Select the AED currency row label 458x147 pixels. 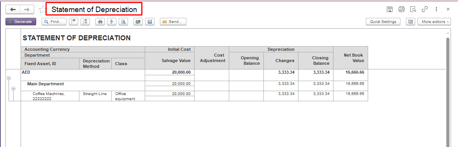26,72
